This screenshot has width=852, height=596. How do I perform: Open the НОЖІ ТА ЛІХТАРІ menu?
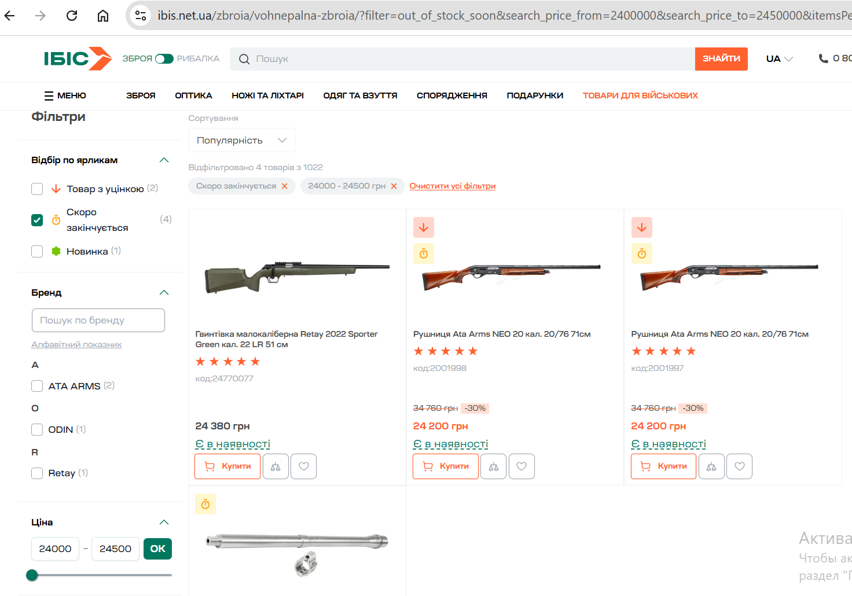pyautogui.click(x=267, y=95)
